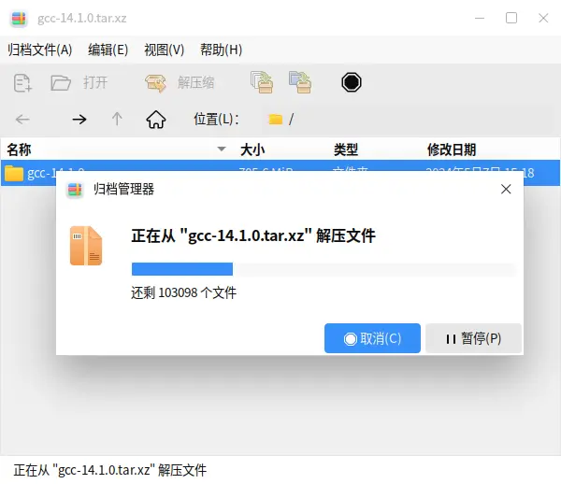Go back with the left arrow
This screenshot has width=561, height=484.
(22, 119)
